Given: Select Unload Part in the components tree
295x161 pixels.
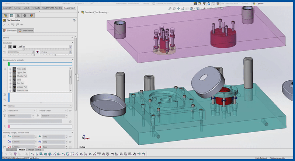Looking at the screenshot, I should pos(22,87).
